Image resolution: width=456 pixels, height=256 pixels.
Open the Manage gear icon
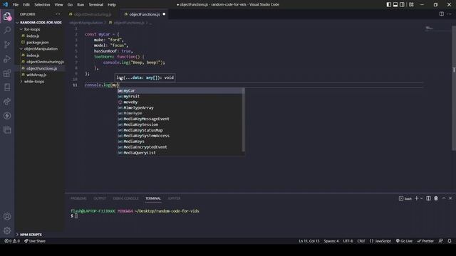tap(7, 230)
